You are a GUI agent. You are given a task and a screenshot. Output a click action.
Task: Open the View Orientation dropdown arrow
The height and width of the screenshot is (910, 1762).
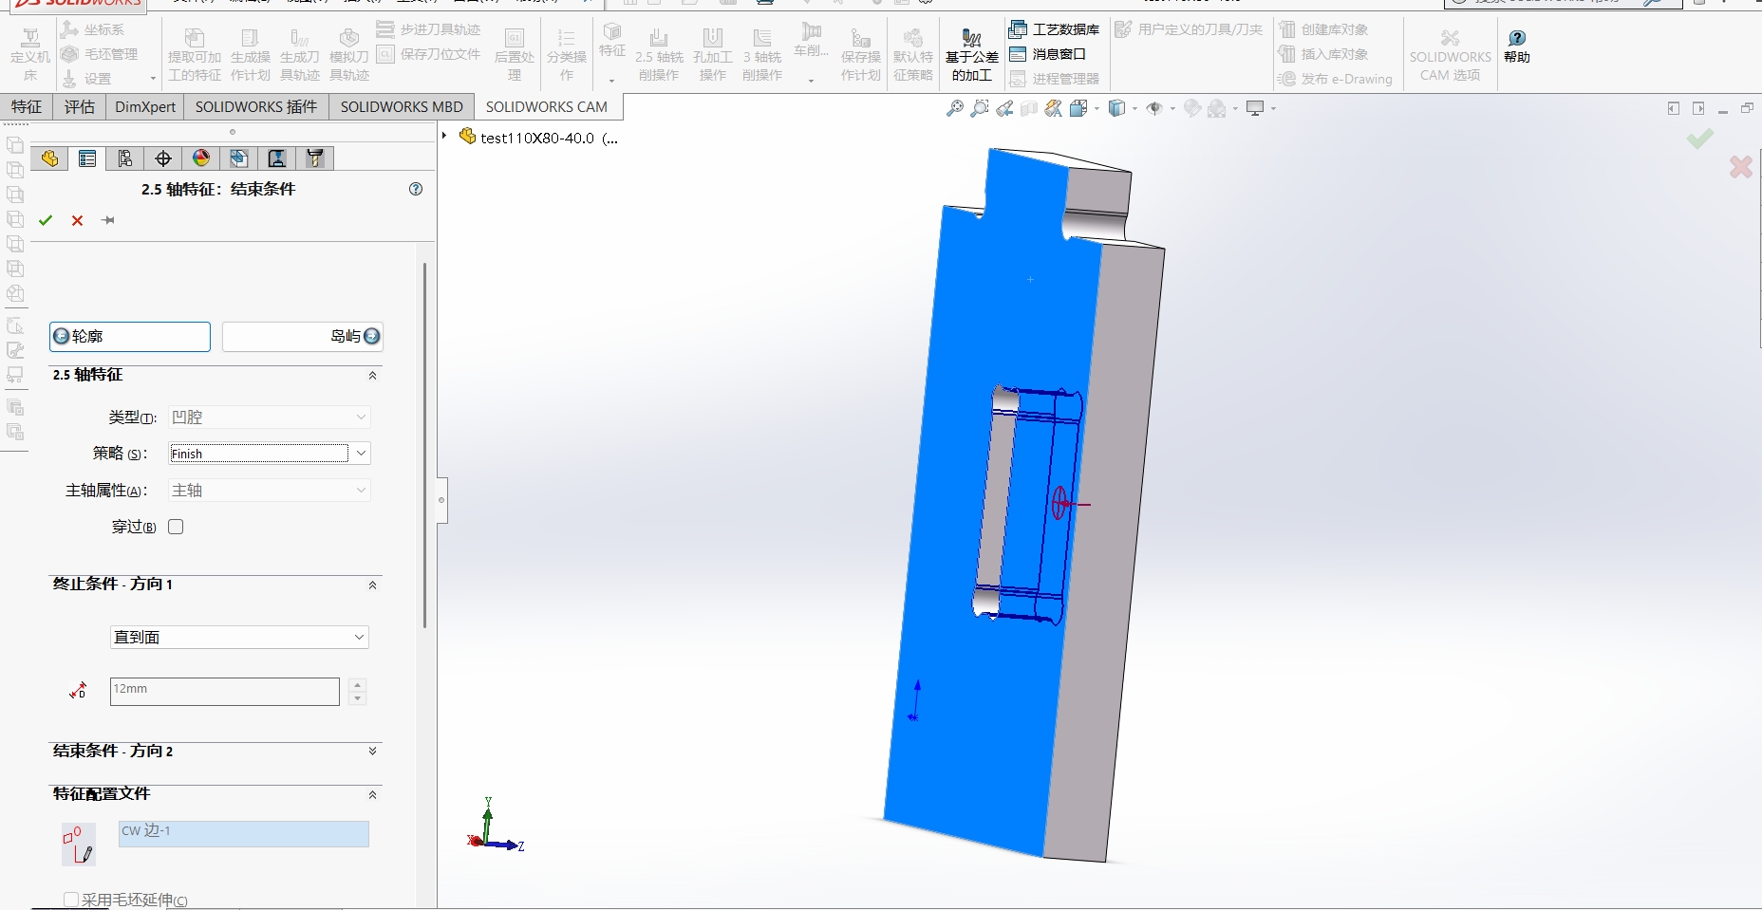[1097, 109]
